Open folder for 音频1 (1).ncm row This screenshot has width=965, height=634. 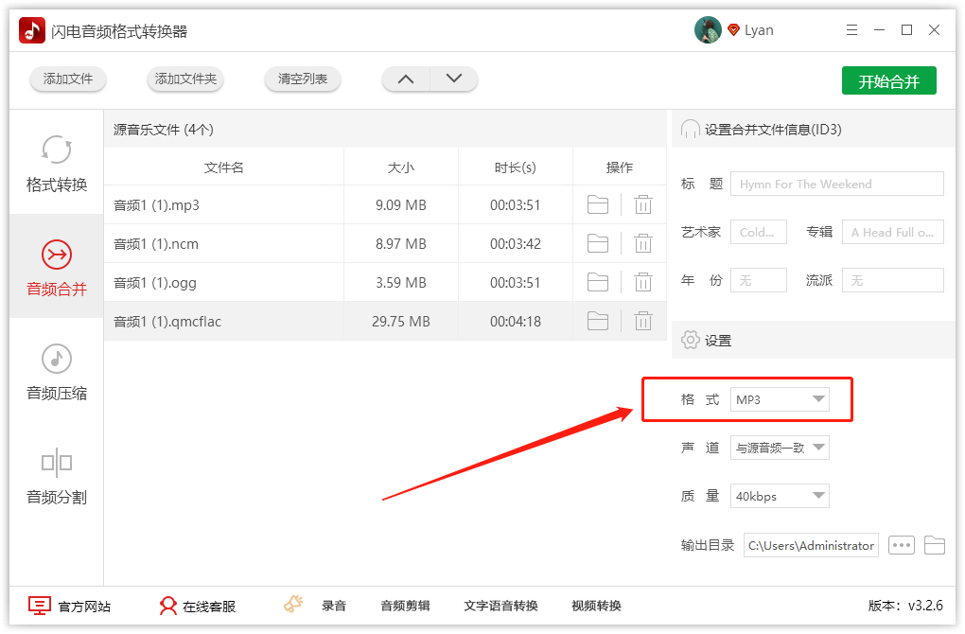[x=598, y=244]
